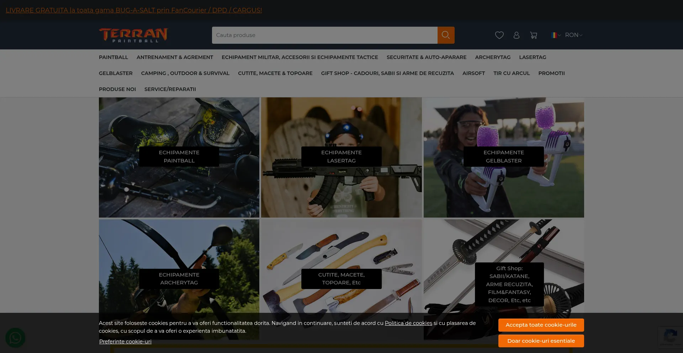The image size is (683, 353).
Task: Click the green WhatsApp chat icon
Action: pyautogui.click(x=15, y=338)
